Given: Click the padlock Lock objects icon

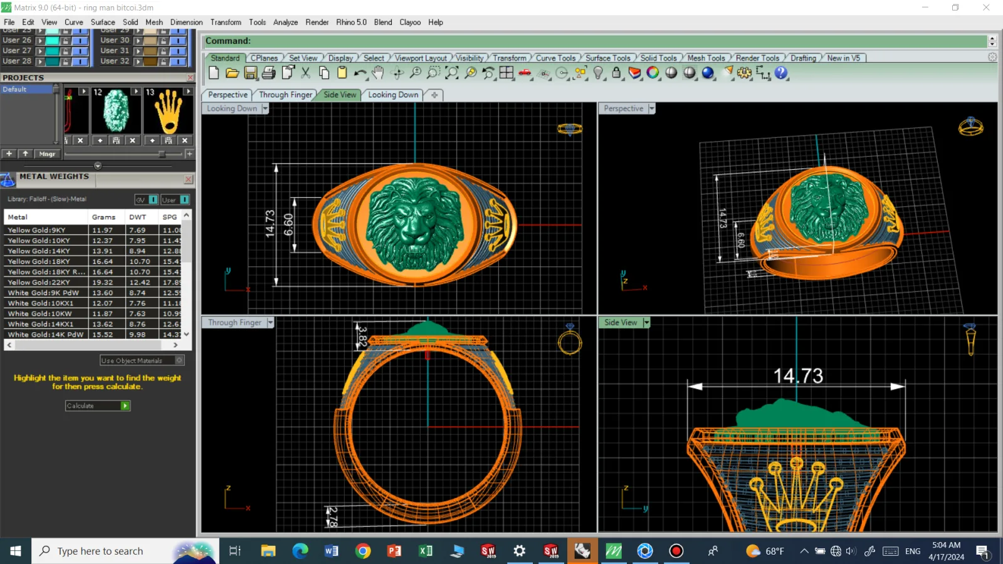Looking at the screenshot, I should (616, 73).
